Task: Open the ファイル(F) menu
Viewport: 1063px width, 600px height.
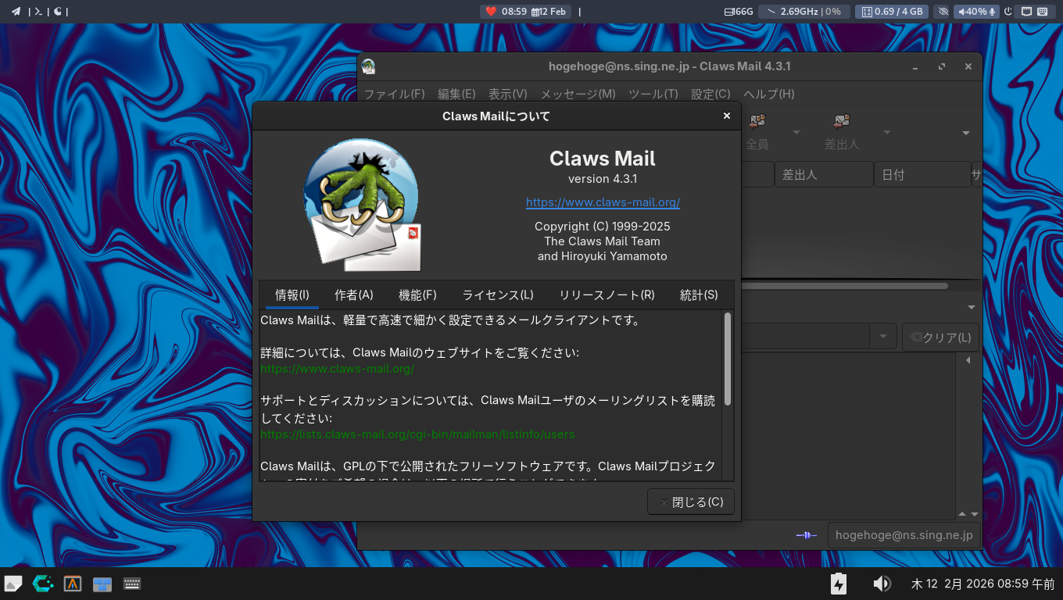Action: pos(395,94)
